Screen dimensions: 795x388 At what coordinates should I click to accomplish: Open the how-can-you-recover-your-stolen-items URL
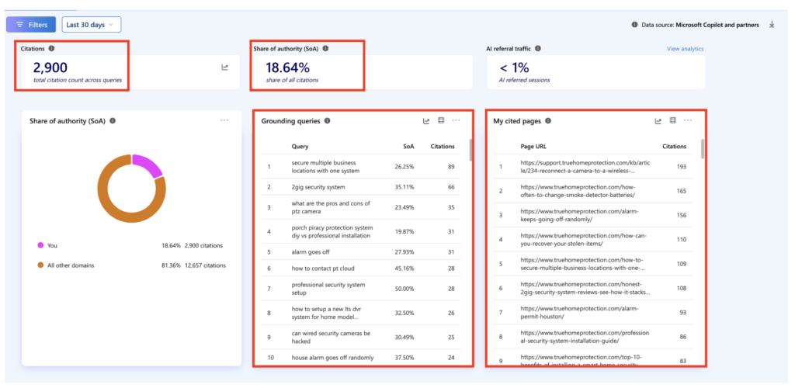tap(584, 240)
